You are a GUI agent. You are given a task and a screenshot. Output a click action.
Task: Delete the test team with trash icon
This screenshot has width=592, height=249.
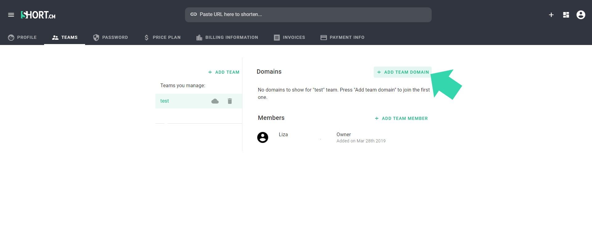230,101
